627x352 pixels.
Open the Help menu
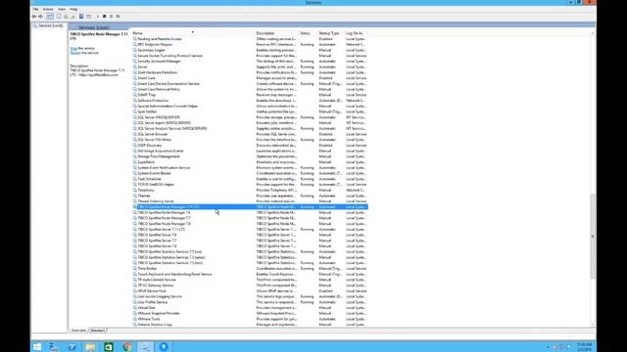73,9
